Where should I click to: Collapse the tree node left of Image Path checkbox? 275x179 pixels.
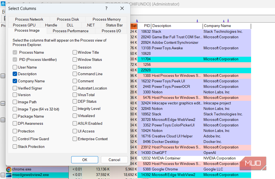[3, 104]
